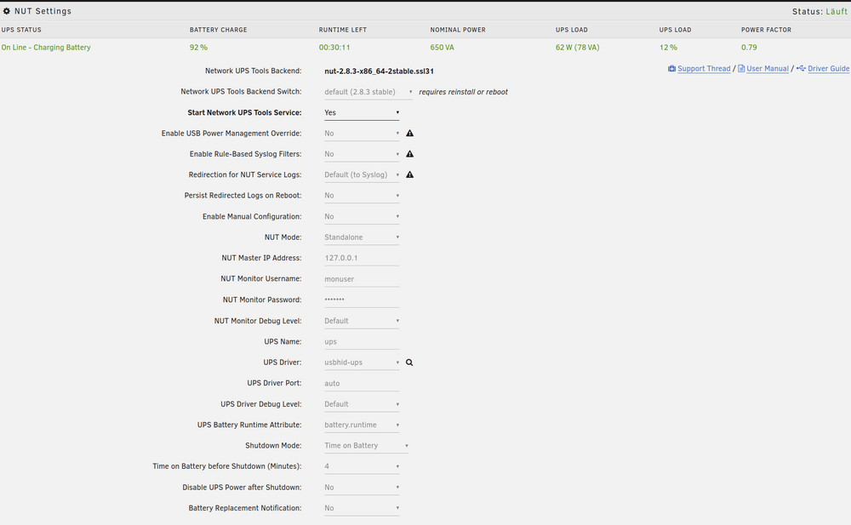The height and width of the screenshot is (525, 851).
Task: Open the NUT Mode dropdown
Action: click(362, 237)
